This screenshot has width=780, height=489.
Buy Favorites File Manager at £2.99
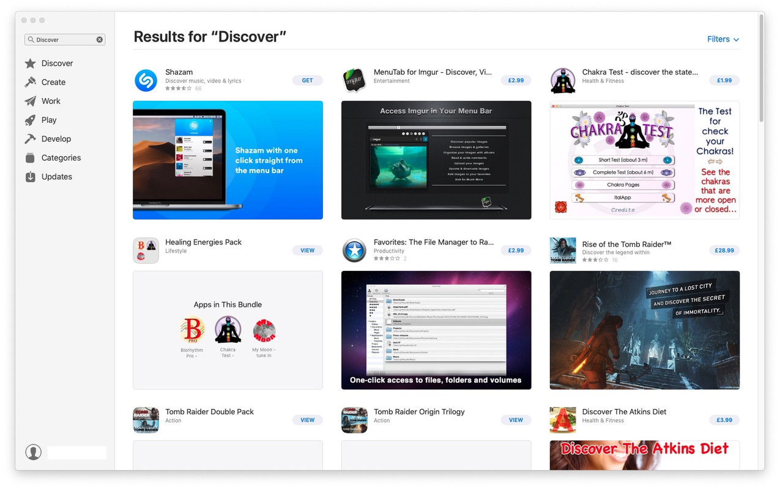tap(516, 250)
